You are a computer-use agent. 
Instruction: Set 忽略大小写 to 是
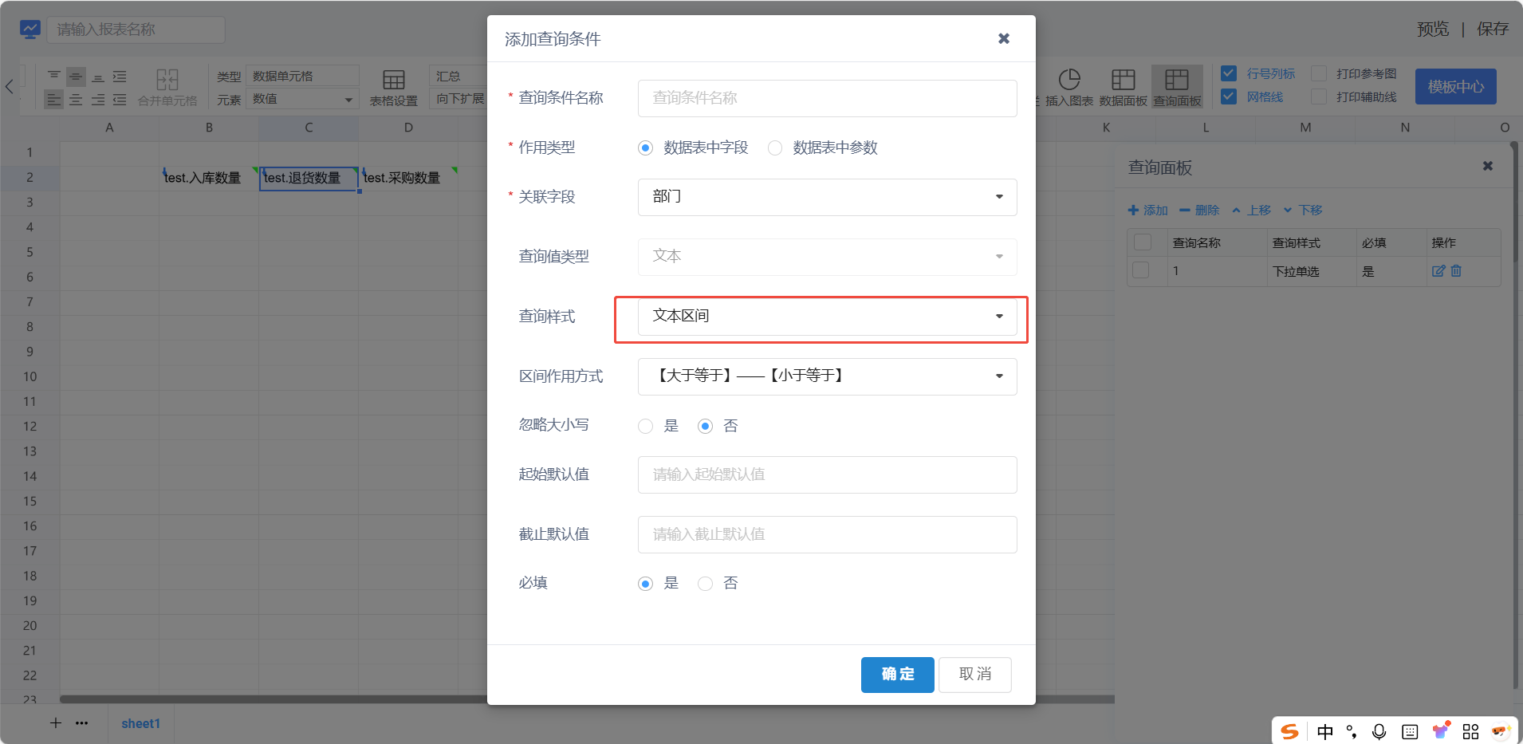tap(646, 427)
